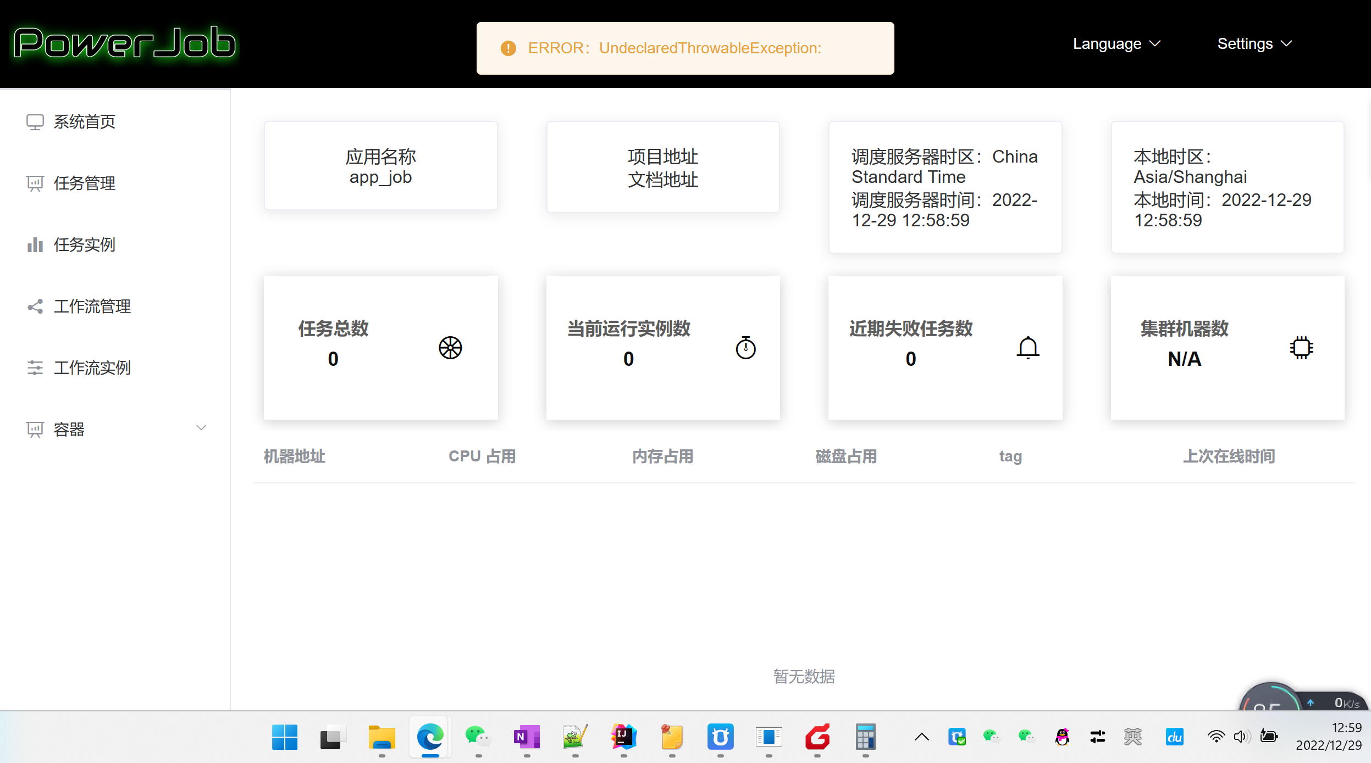
Task: Click the bell icon on 近期失败任务数 card
Action: point(1027,347)
